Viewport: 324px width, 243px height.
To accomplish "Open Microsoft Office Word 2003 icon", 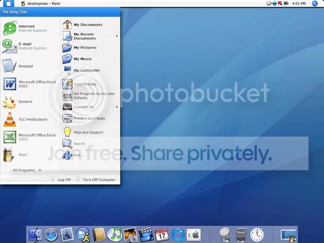I will click(x=10, y=84).
